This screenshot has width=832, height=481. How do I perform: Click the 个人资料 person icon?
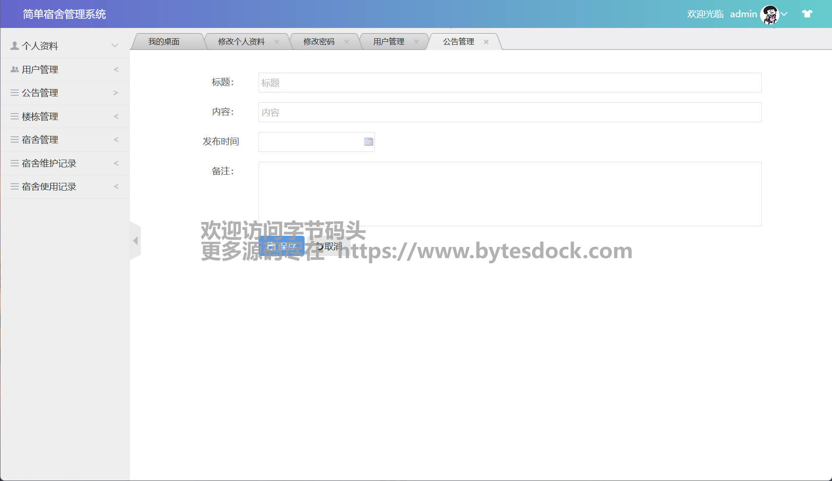click(15, 46)
